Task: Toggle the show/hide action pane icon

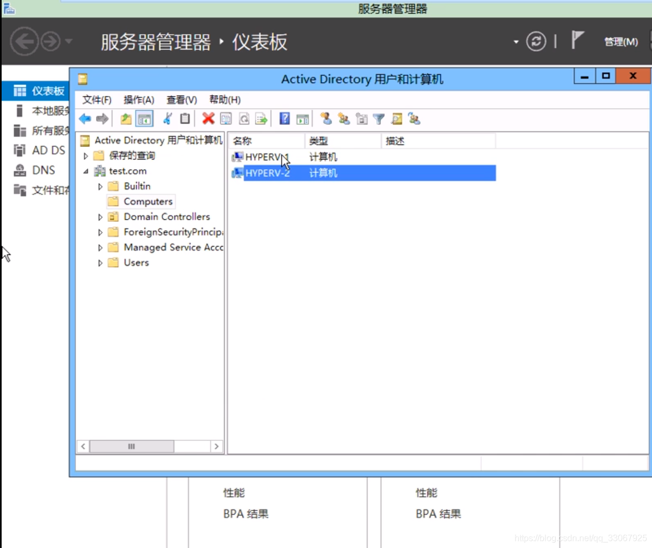Action: click(303, 119)
